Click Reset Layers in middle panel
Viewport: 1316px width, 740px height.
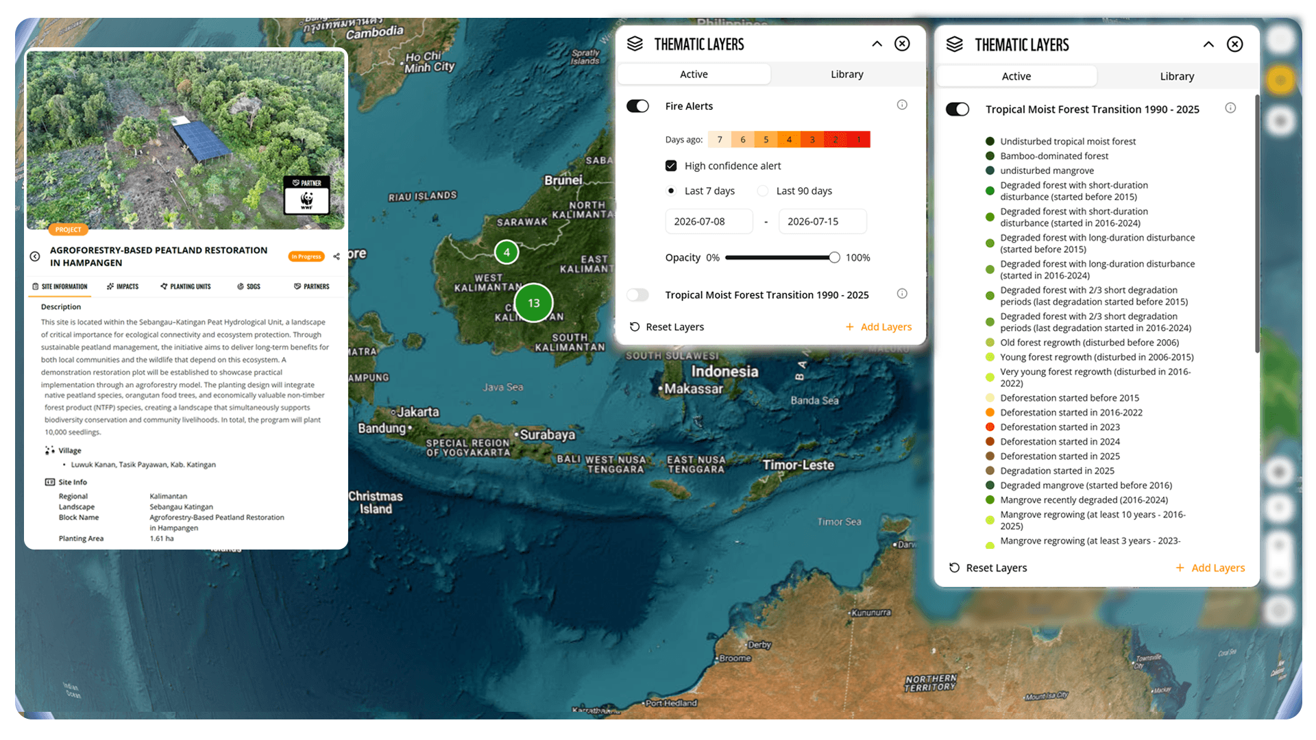(667, 327)
